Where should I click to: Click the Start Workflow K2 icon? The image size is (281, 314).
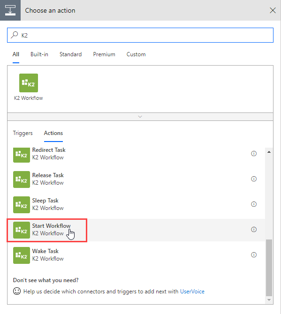click(x=22, y=230)
